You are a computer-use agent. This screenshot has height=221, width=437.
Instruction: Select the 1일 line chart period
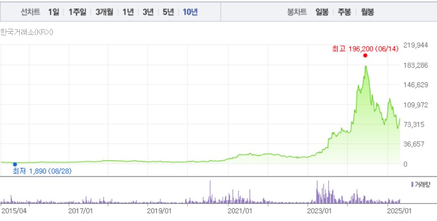point(53,12)
